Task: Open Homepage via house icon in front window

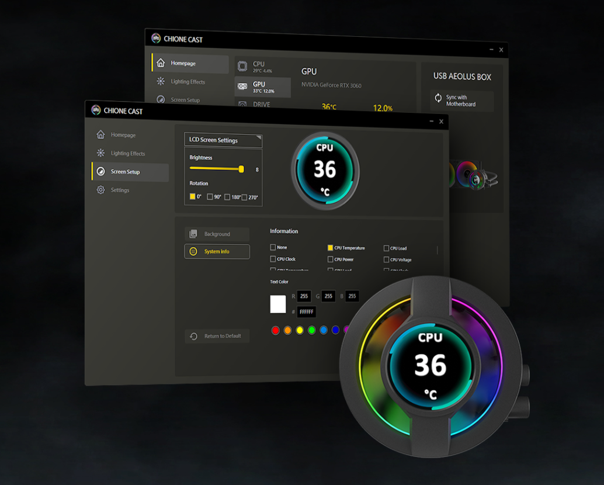Action: coord(100,134)
